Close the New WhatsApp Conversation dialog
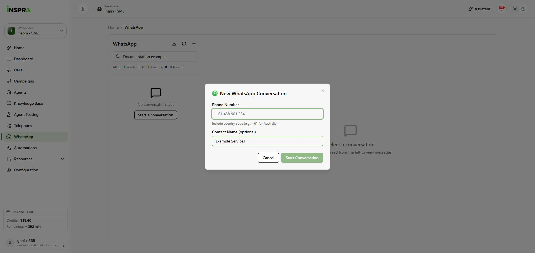Screen dimensions: 535x253 (323, 91)
